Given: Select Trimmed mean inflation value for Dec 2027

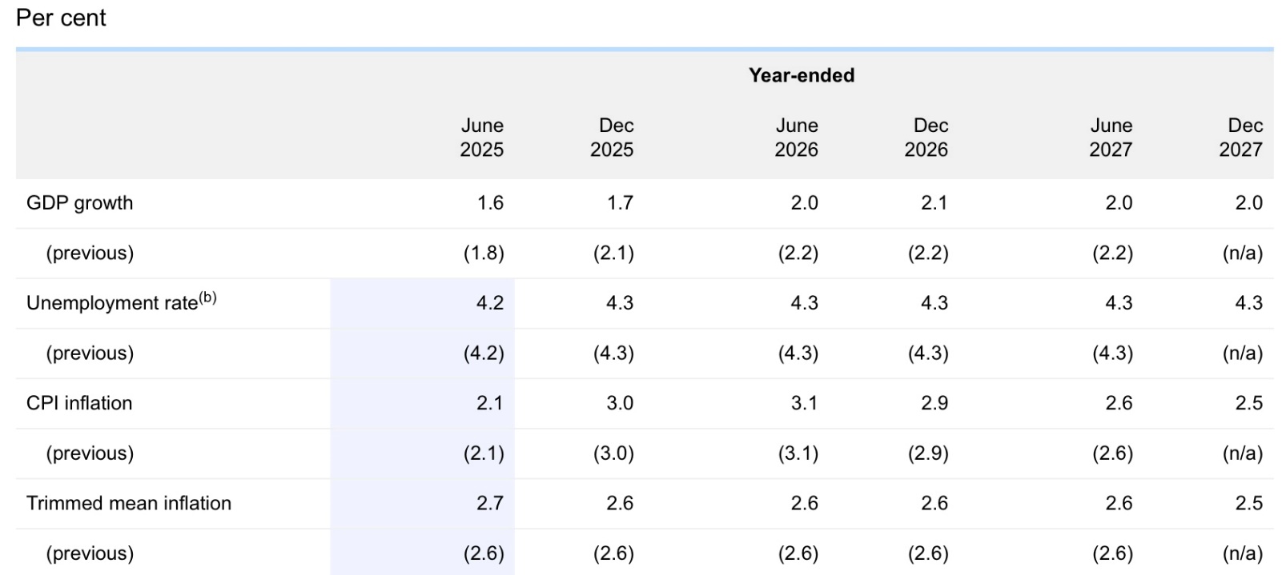Looking at the screenshot, I should click(x=1248, y=503).
